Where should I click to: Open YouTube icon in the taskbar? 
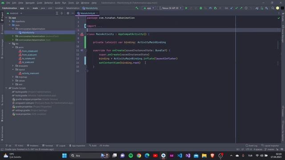coord(155,156)
